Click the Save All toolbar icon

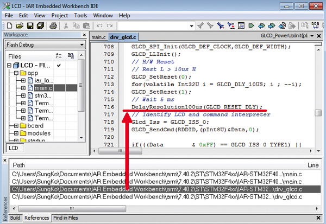40,25
